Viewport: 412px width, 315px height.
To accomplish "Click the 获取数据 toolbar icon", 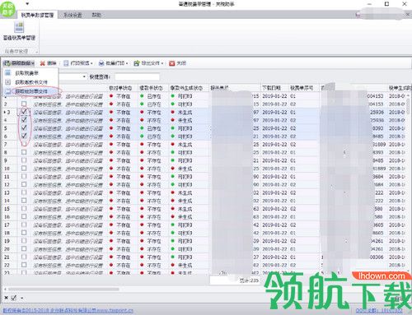I will [x=7, y=63].
